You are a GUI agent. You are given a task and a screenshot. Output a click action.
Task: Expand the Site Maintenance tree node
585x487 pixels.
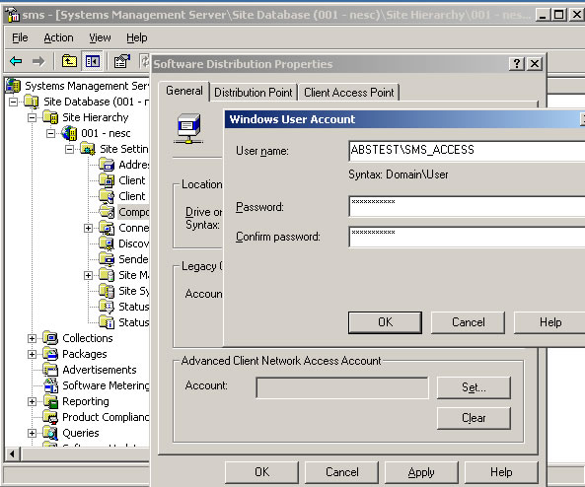(x=88, y=275)
